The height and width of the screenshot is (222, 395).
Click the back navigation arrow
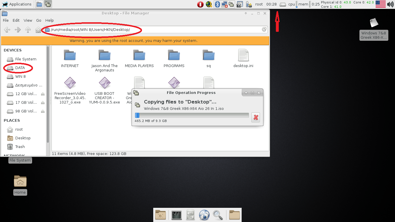point(7,29)
